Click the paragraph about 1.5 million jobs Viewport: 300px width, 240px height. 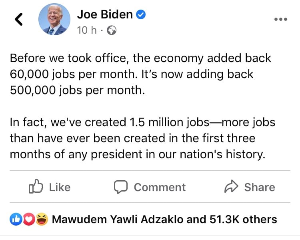[x=142, y=138]
